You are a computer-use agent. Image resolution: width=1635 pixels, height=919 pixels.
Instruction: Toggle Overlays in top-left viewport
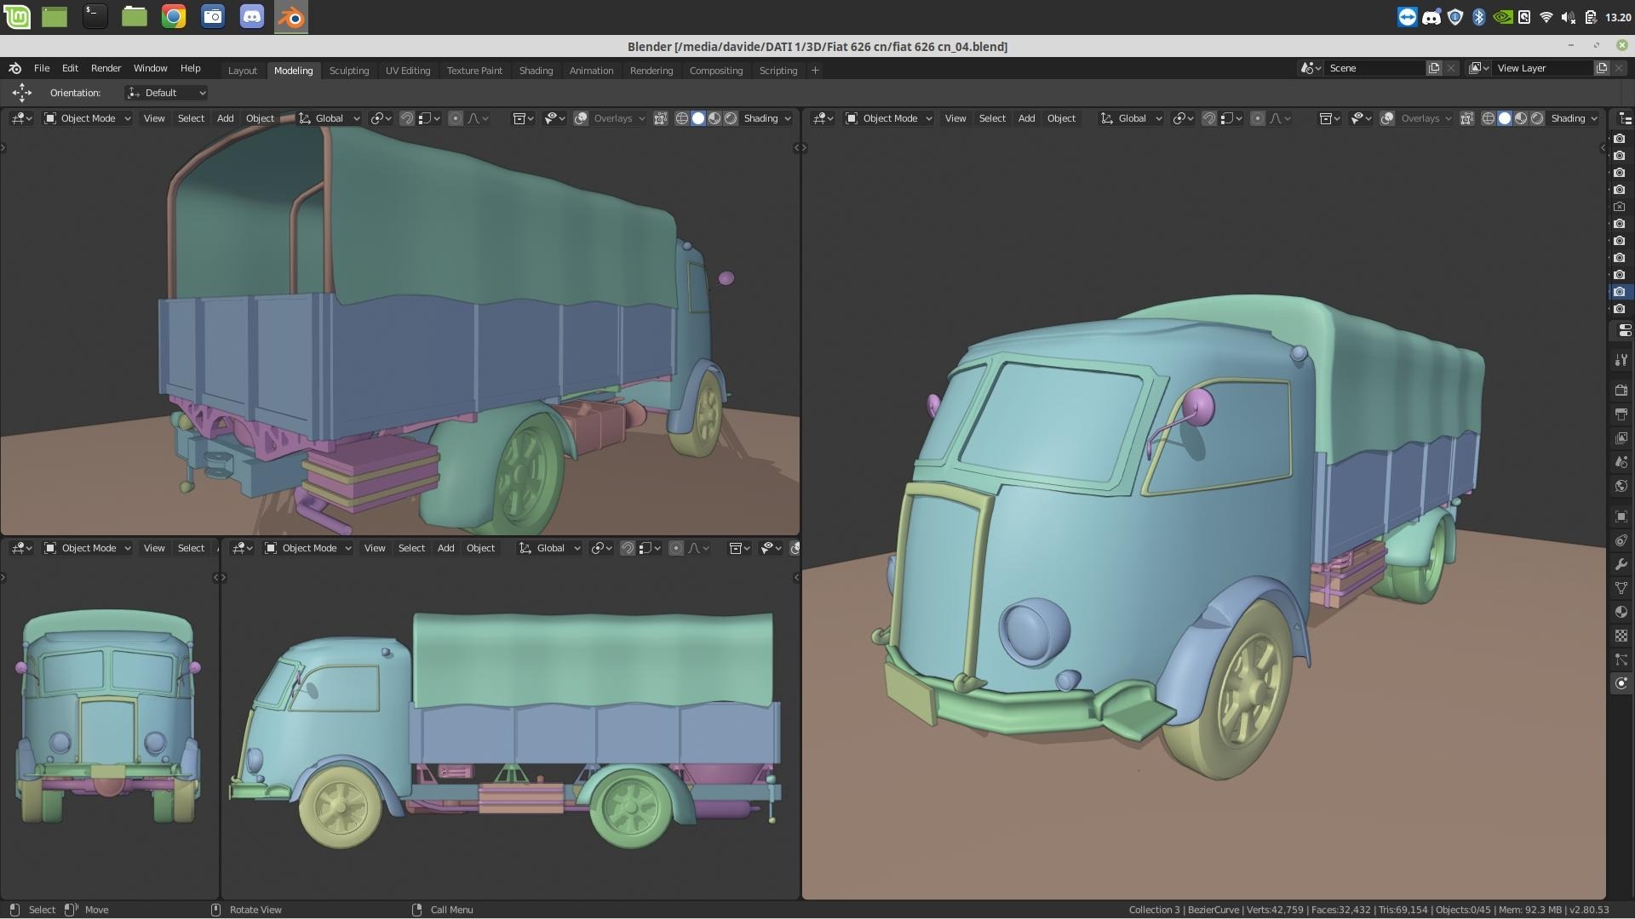click(x=581, y=118)
